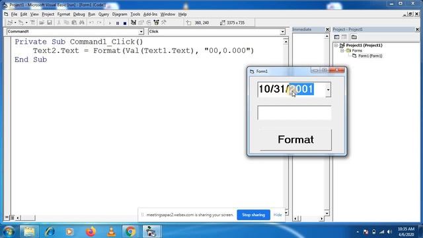Open the Help menu
The width and height of the screenshot is (423, 238).
click(182, 15)
